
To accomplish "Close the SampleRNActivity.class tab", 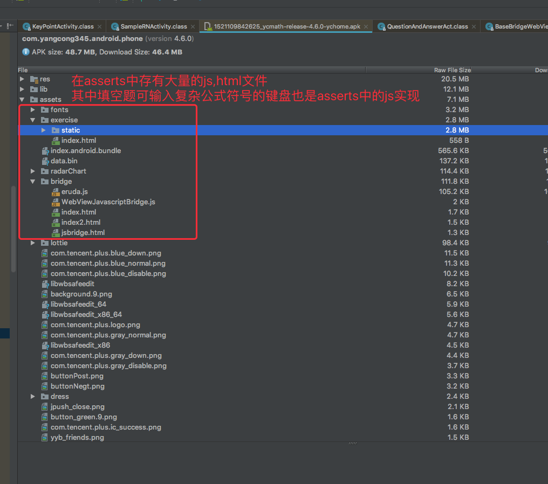I will (x=193, y=26).
